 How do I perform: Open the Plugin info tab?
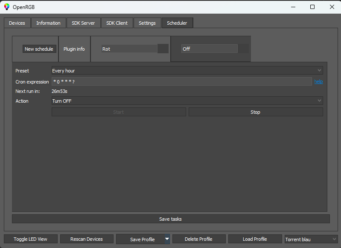click(x=74, y=49)
